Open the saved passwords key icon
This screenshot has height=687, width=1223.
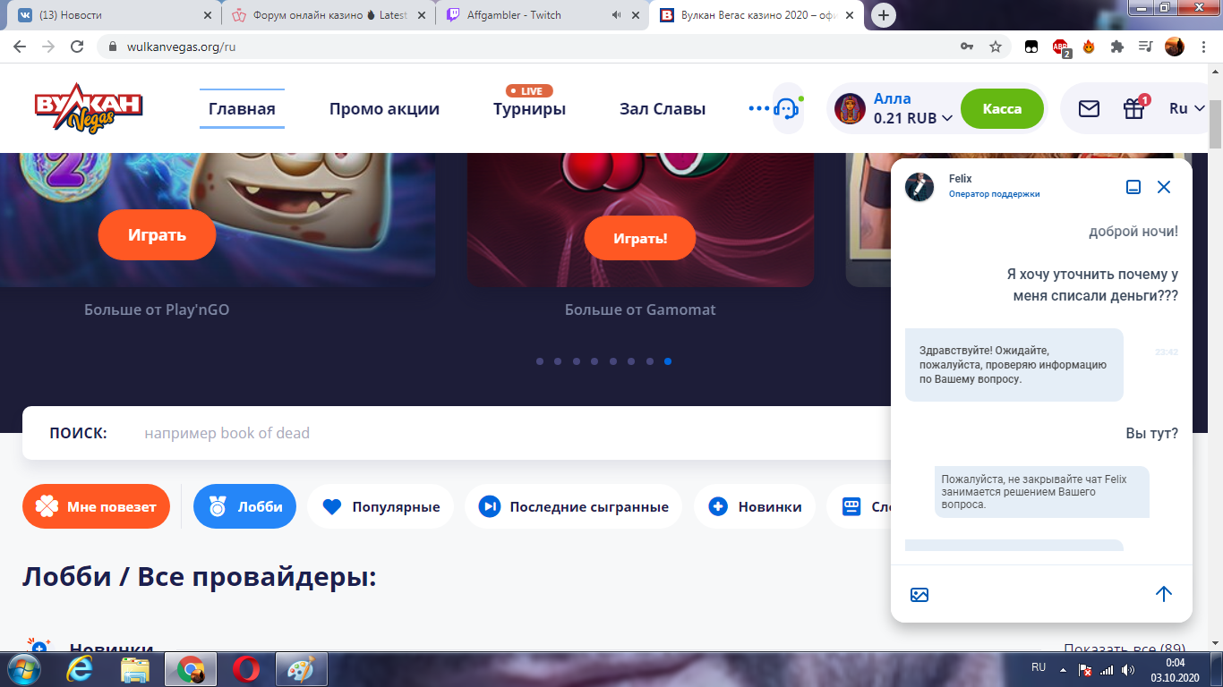(967, 47)
